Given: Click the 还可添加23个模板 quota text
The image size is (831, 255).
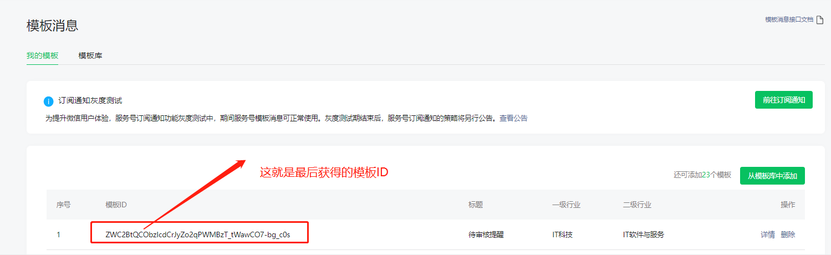Looking at the screenshot, I should coord(702,175).
